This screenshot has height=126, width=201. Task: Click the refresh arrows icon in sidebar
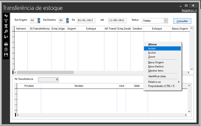pos(6,16)
